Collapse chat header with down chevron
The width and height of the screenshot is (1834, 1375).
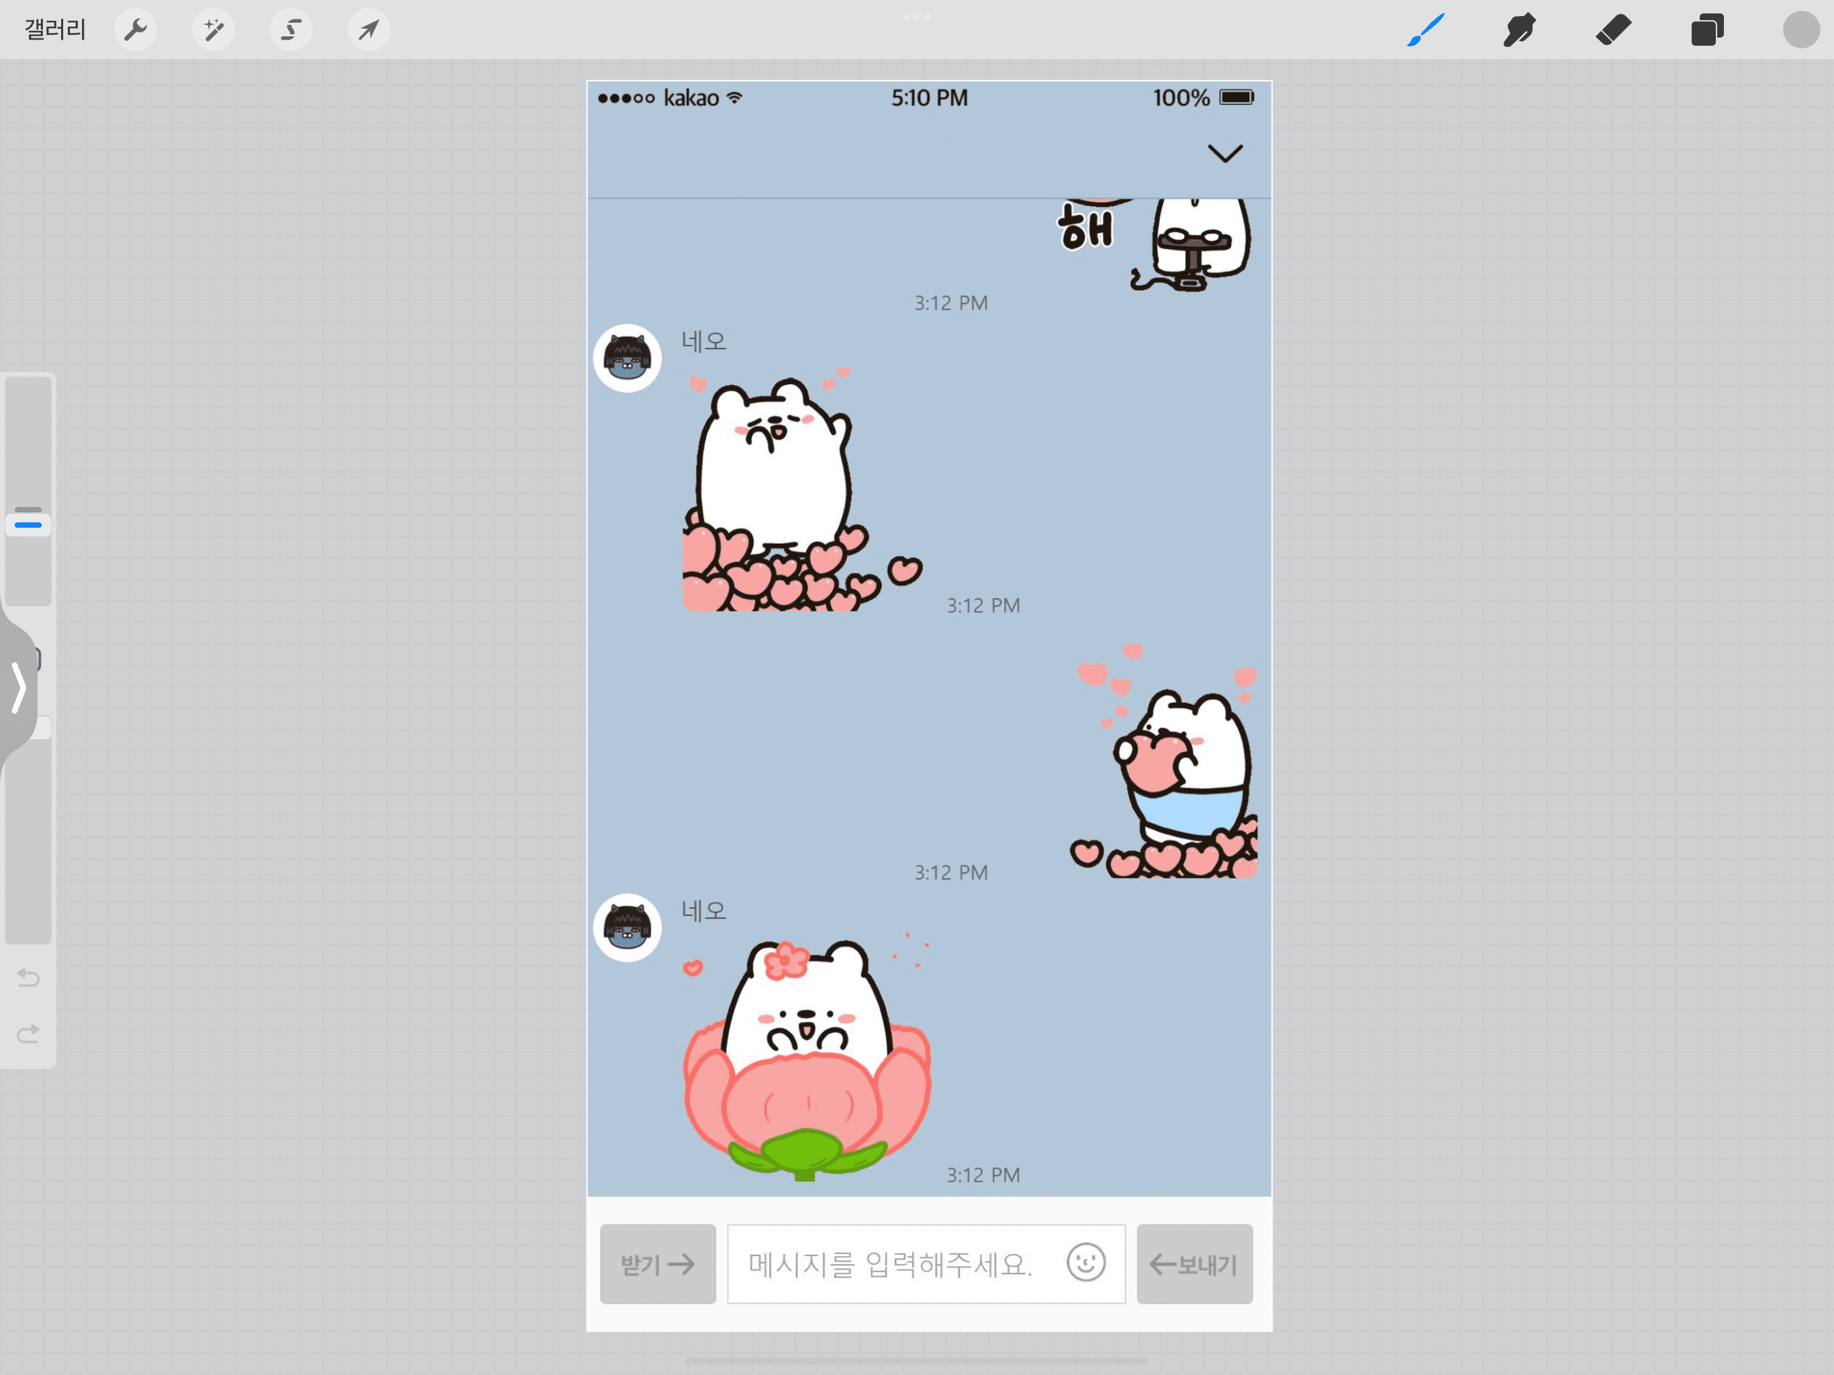(x=1224, y=154)
